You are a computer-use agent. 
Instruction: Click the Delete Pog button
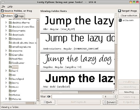point(129,97)
